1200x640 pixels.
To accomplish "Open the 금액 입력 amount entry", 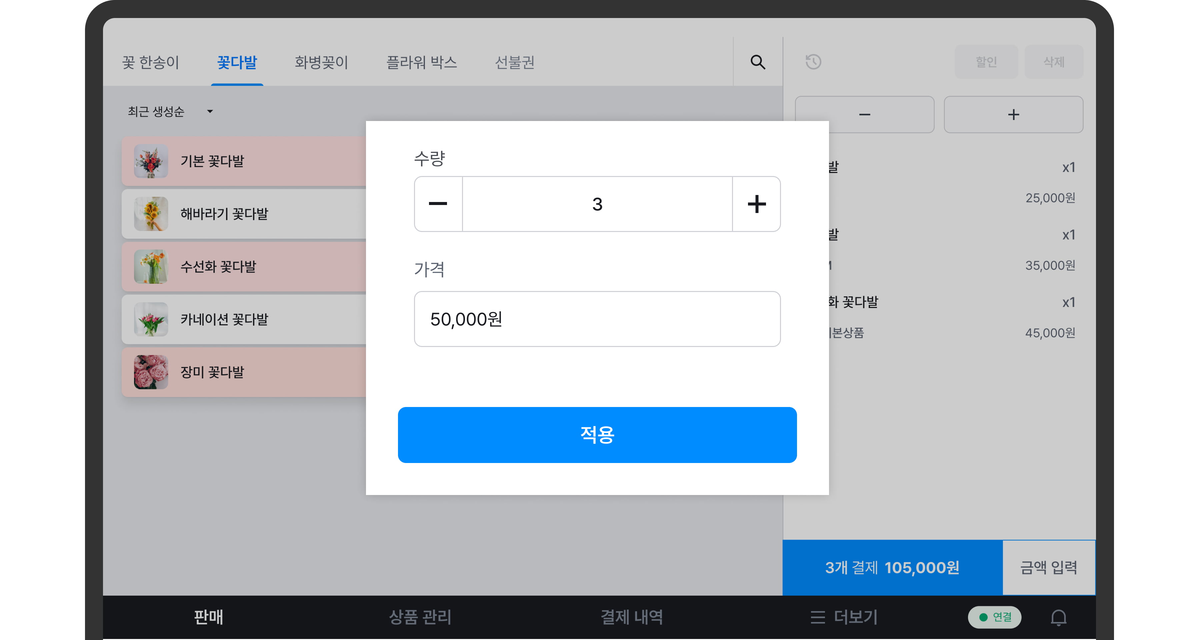I will click(x=1049, y=567).
